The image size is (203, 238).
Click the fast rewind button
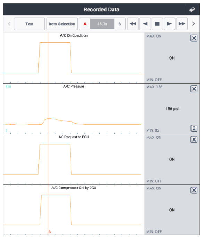[133, 24]
